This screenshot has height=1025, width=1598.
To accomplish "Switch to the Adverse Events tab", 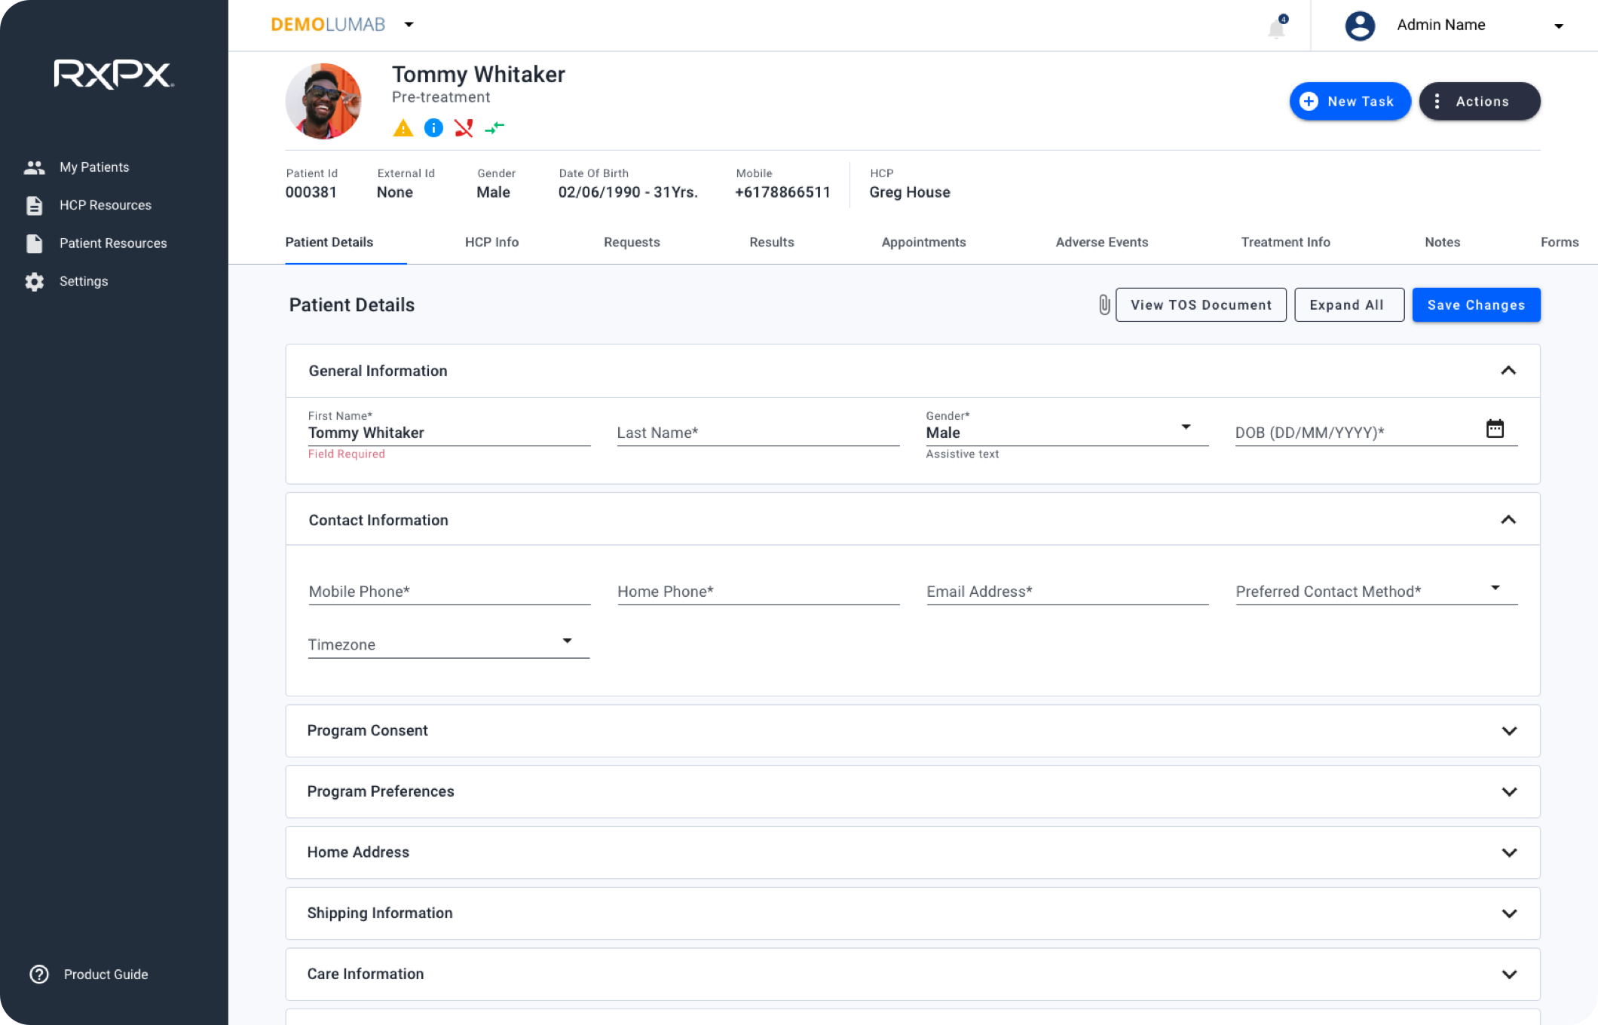I will [1101, 242].
